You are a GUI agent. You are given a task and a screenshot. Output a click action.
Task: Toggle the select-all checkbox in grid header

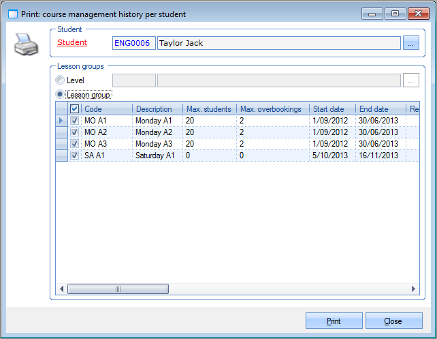[x=74, y=109]
